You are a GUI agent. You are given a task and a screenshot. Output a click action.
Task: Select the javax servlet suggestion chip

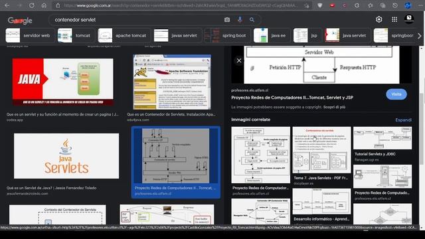coord(177,35)
